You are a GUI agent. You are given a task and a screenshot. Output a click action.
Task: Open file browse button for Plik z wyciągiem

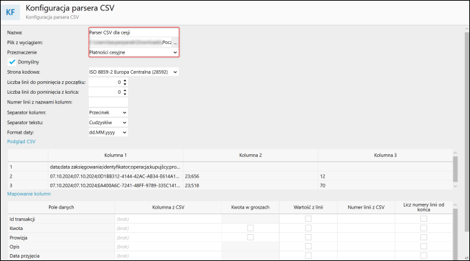point(175,43)
